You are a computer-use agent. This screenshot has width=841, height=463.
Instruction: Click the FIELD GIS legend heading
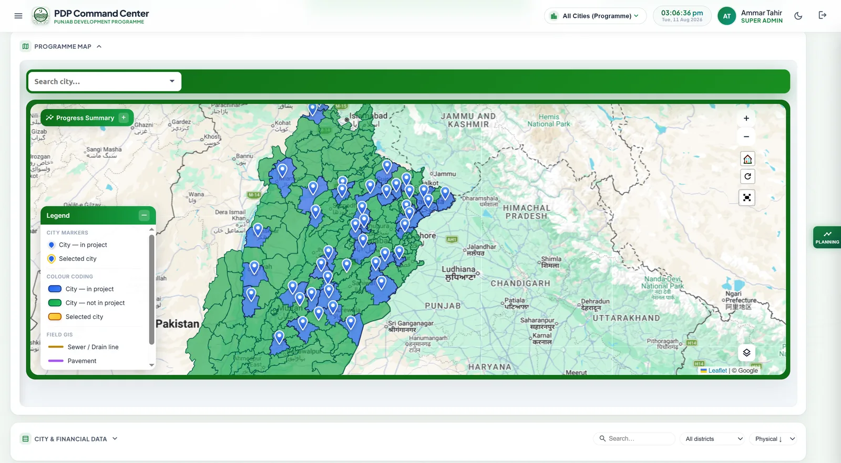pos(59,334)
